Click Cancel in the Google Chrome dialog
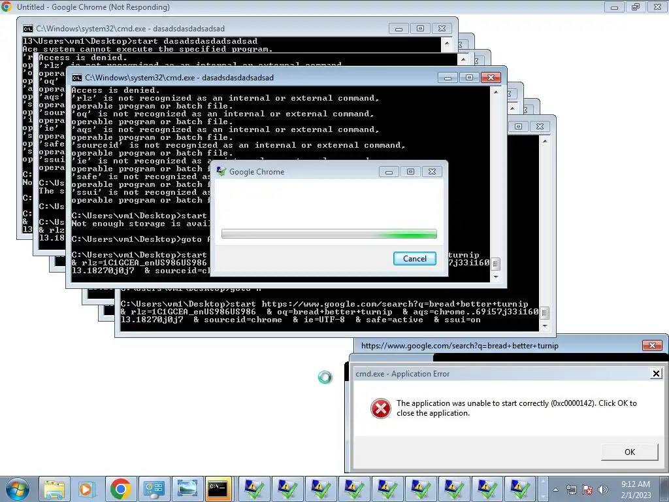 pyautogui.click(x=414, y=259)
